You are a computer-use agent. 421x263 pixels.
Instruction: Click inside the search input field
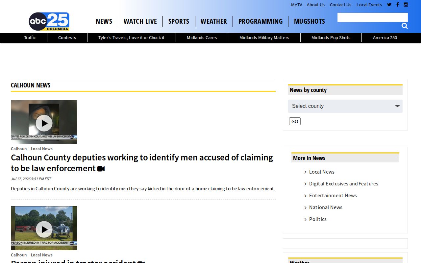coord(373,17)
